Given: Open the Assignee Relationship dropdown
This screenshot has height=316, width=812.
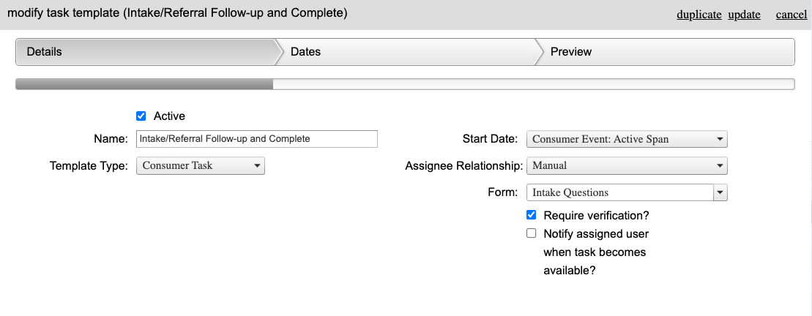Looking at the screenshot, I should pos(627,166).
